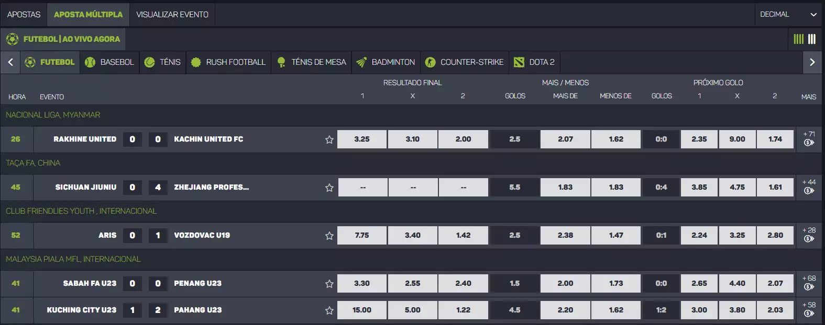825x325 pixels.
Task: Open the Ténis de Mesa paddle icon
Action: pyautogui.click(x=281, y=62)
